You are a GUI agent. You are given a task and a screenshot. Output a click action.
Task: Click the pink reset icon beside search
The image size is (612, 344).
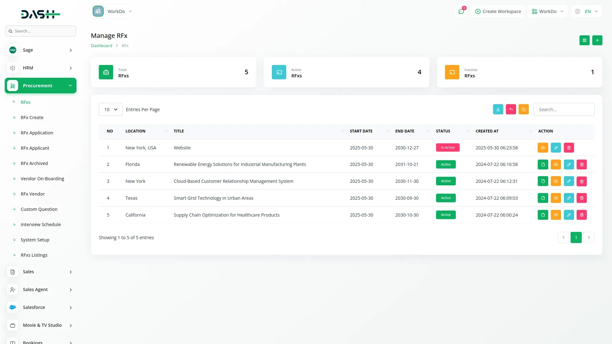tap(511, 109)
